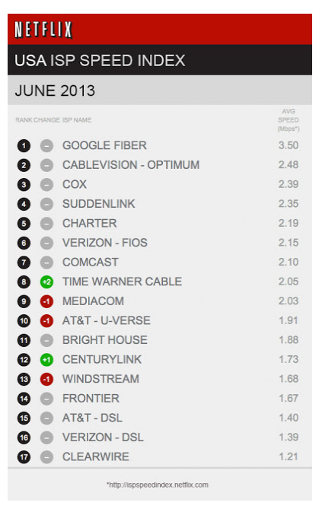Select the Cablevision - Optimum entry
Viewport: 319px width, 509px height.
131,165
